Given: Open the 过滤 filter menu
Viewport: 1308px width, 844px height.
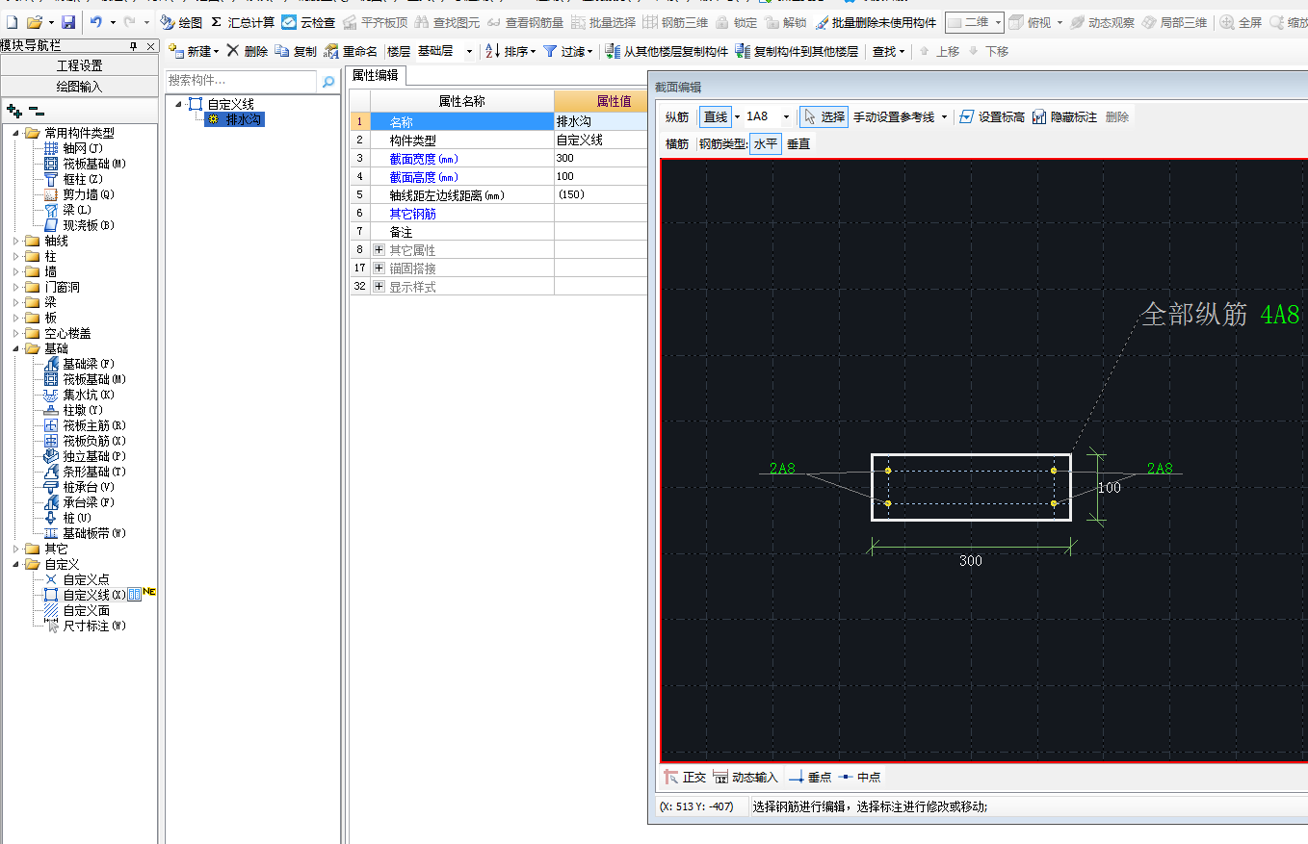Looking at the screenshot, I should [x=567, y=51].
